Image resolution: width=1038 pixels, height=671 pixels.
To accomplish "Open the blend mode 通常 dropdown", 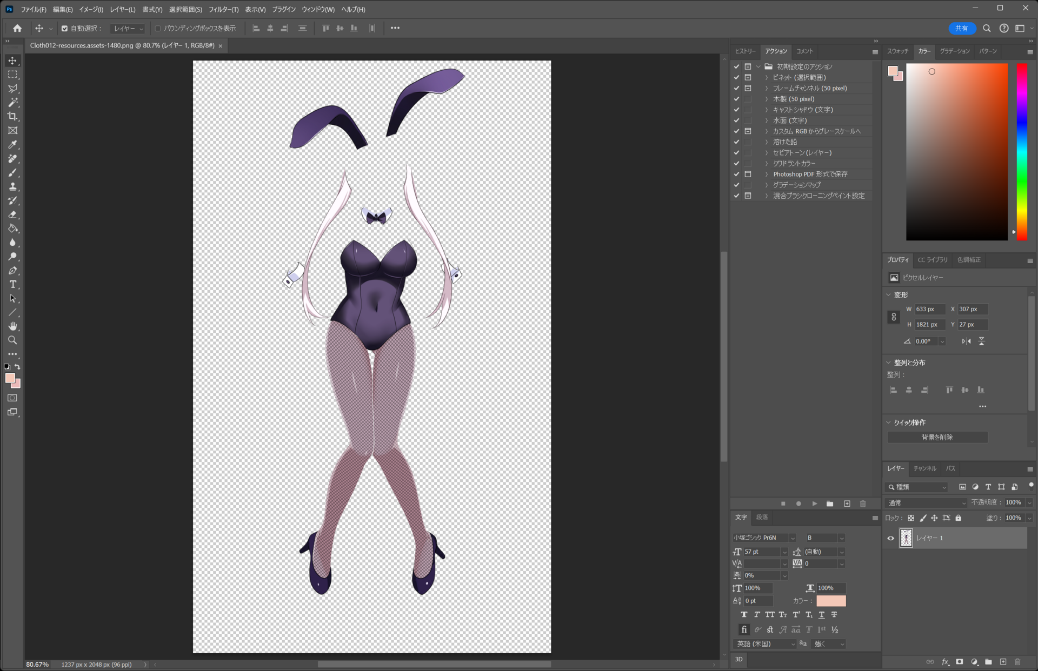I will pyautogui.click(x=927, y=503).
